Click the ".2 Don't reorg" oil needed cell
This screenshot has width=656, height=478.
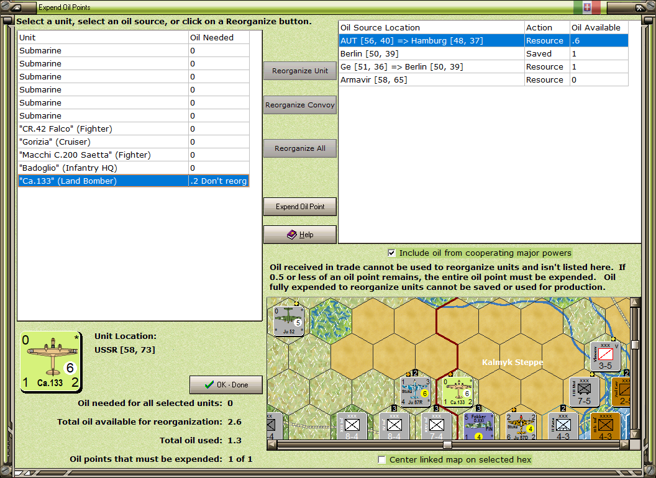pyautogui.click(x=219, y=181)
